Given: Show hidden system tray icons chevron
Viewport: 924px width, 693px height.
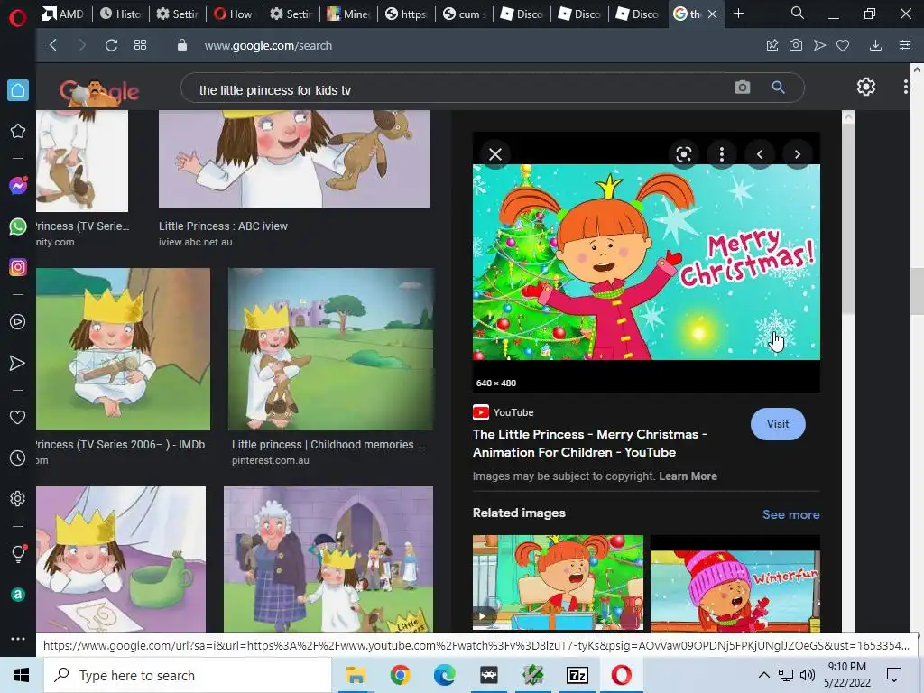Looking at the screenshot, I should (x=763, y=675).
